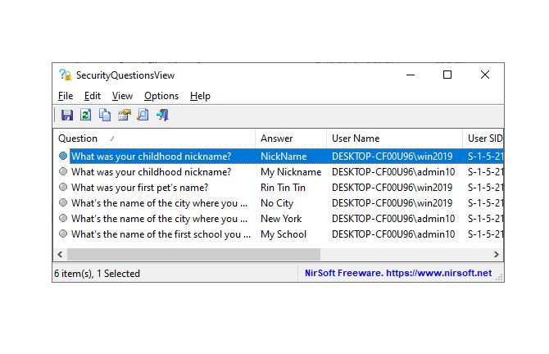Click the round icon of the Rin Tin Tin row
Viewport: 549px width, 354px height.
pos(63,188)
